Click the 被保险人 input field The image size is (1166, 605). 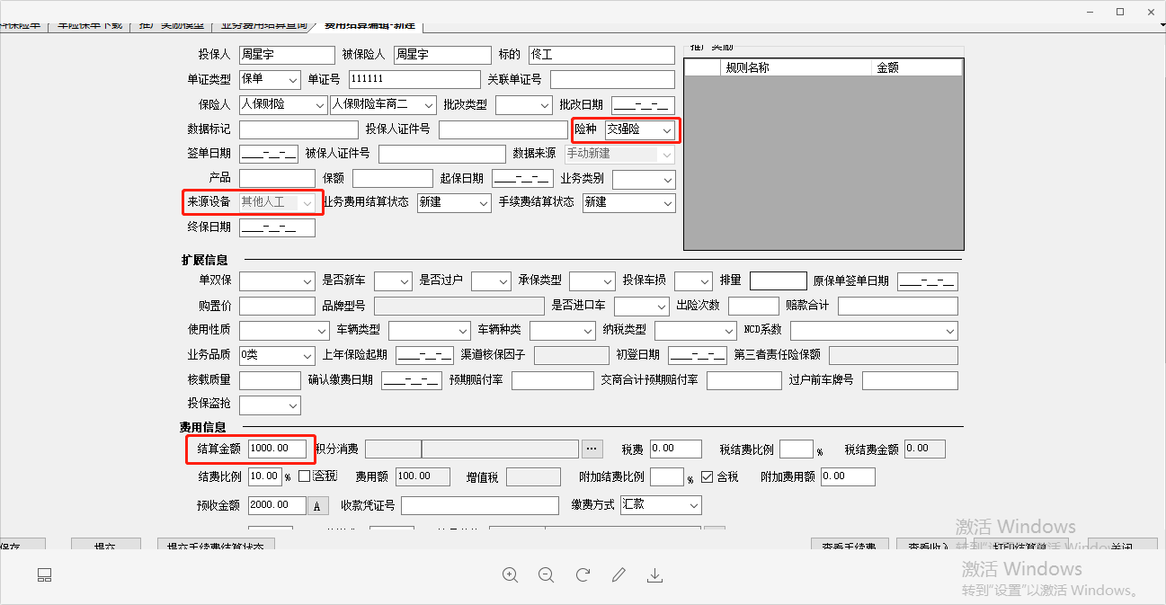[x=442, y=56]
